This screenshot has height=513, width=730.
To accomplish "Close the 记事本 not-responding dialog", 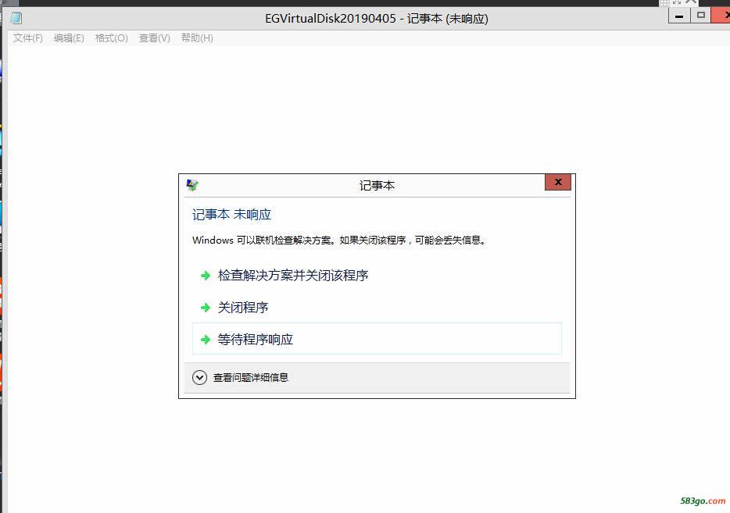I will point(558,182).
